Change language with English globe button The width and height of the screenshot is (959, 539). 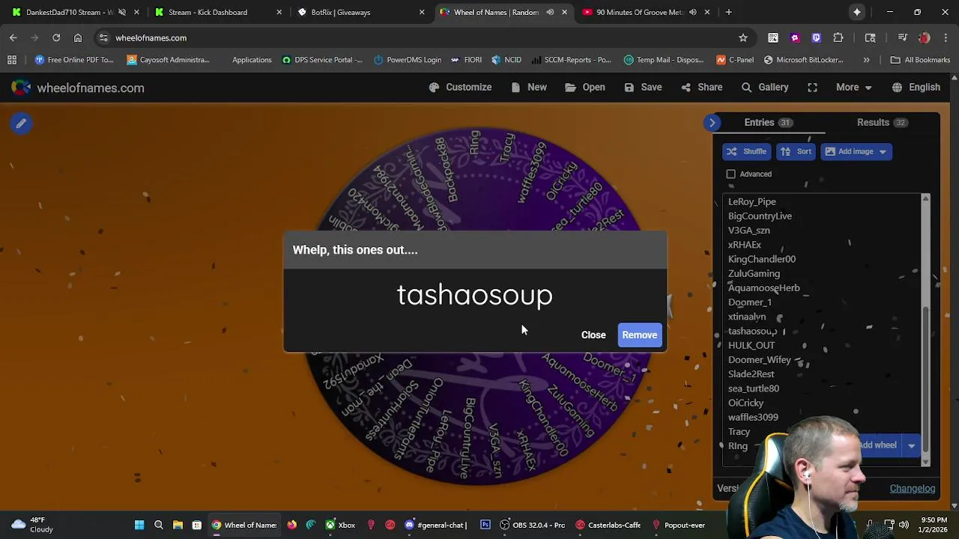point(916,88)
